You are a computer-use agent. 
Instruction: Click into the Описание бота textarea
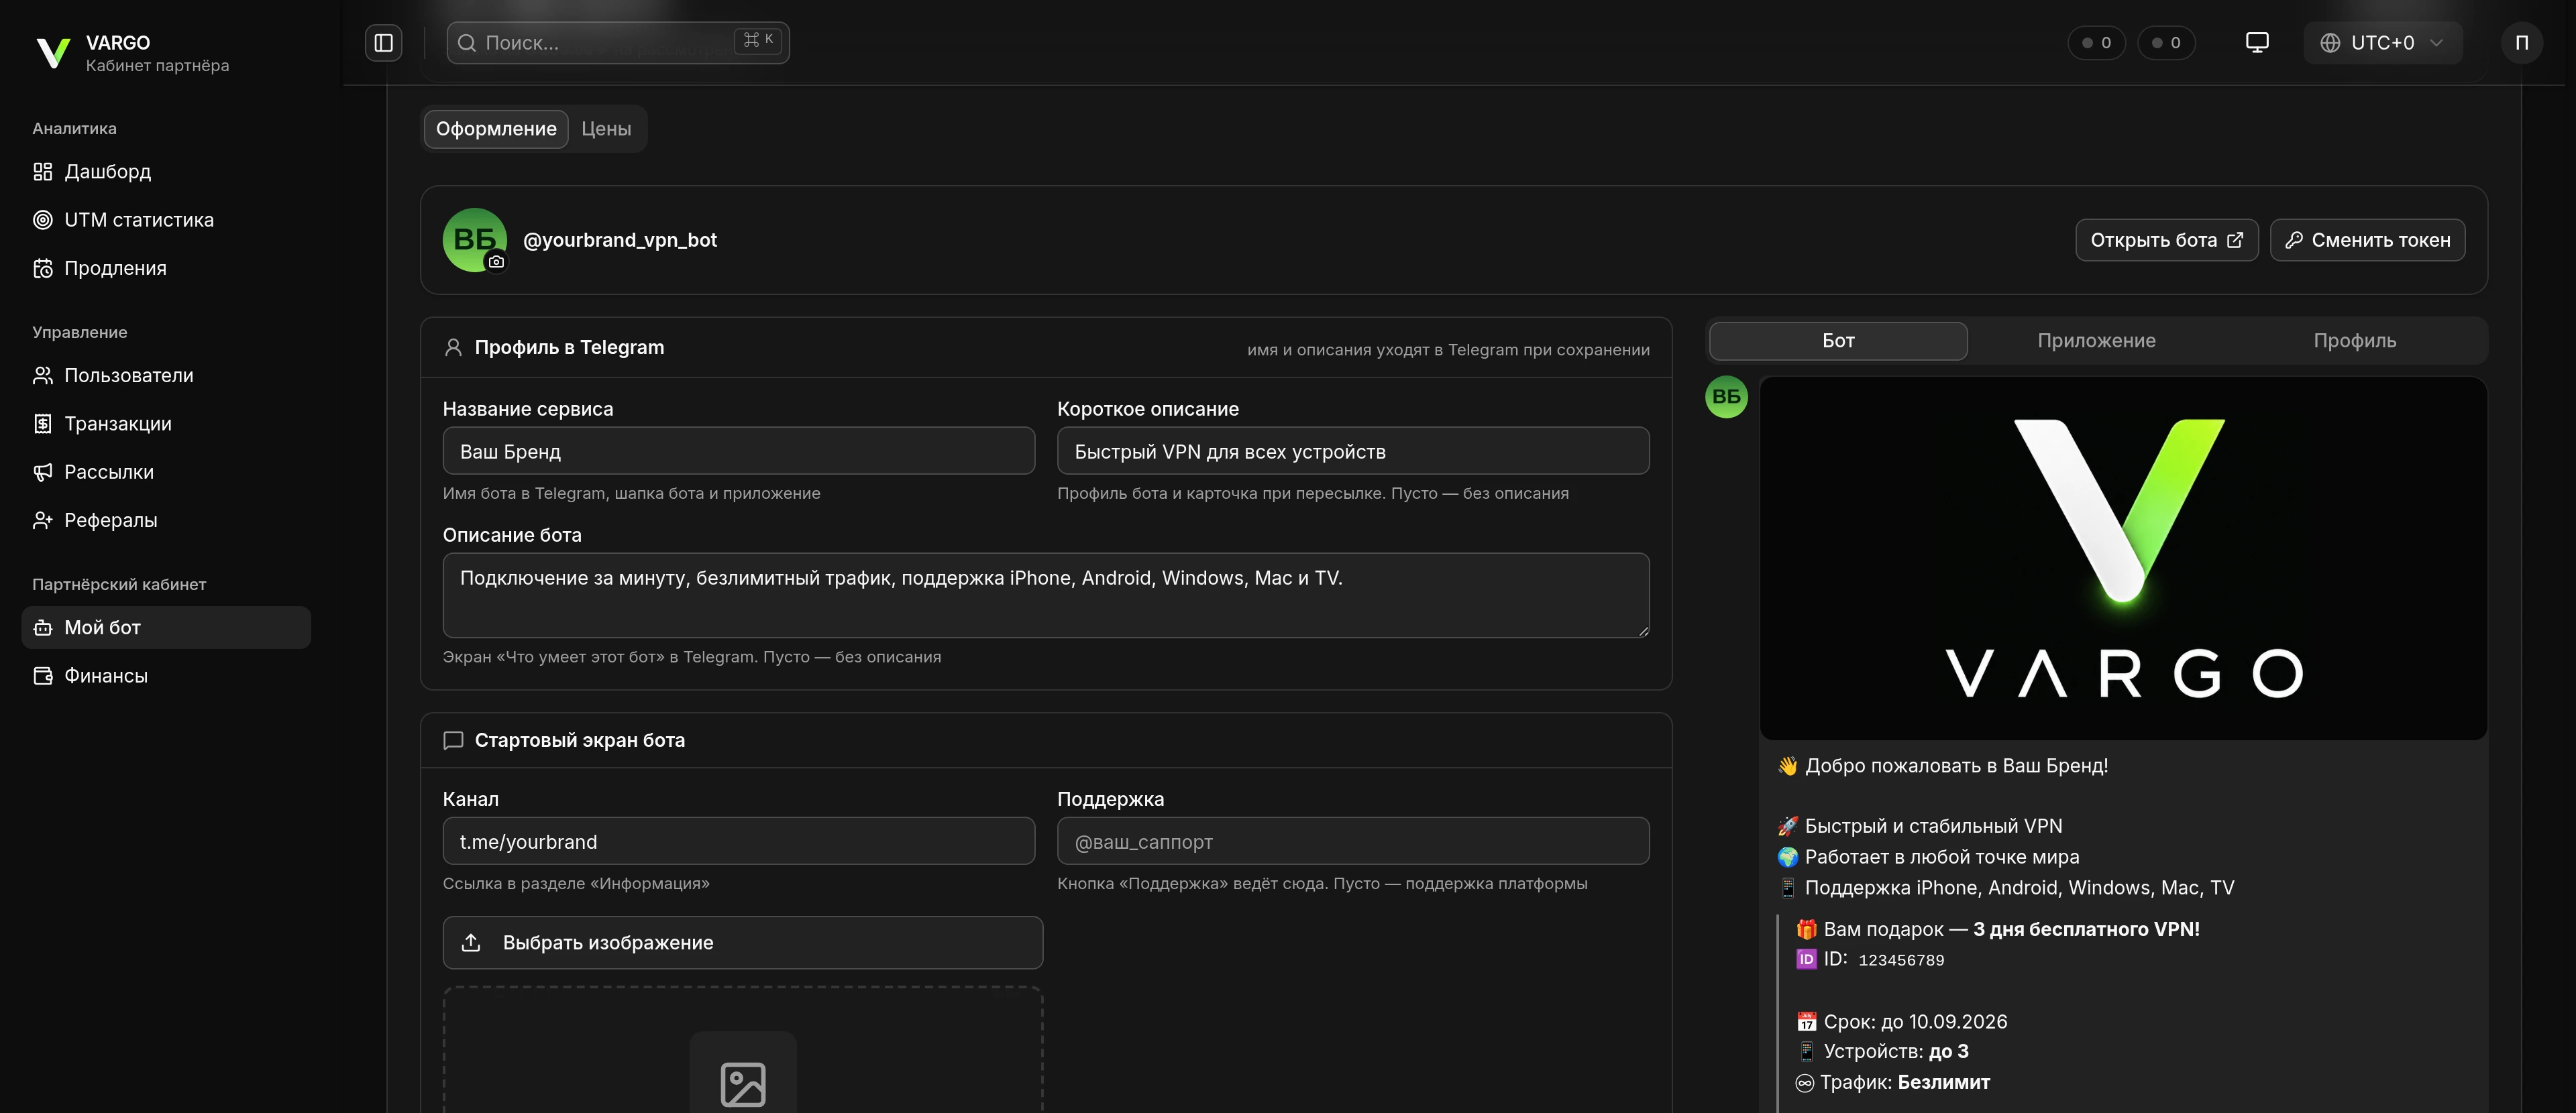tap(1046, 595)
